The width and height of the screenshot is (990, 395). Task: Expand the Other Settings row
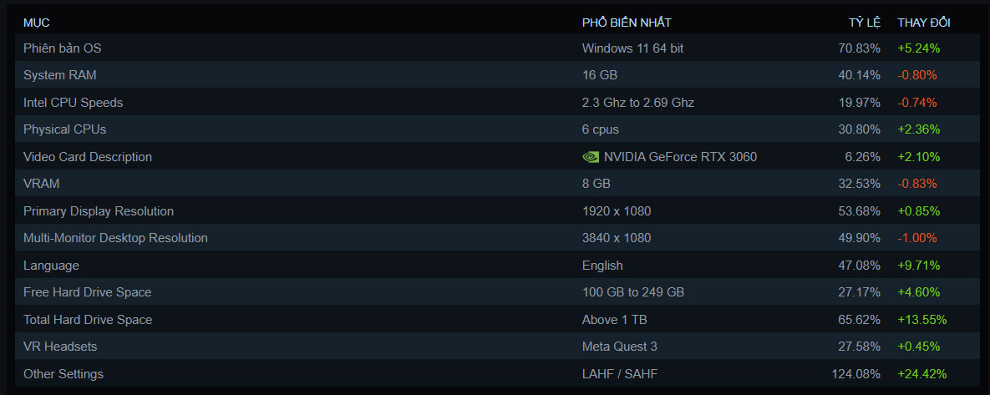click(x=63, y=374)
